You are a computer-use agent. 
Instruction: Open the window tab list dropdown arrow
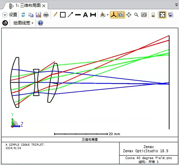click(176, 5)
